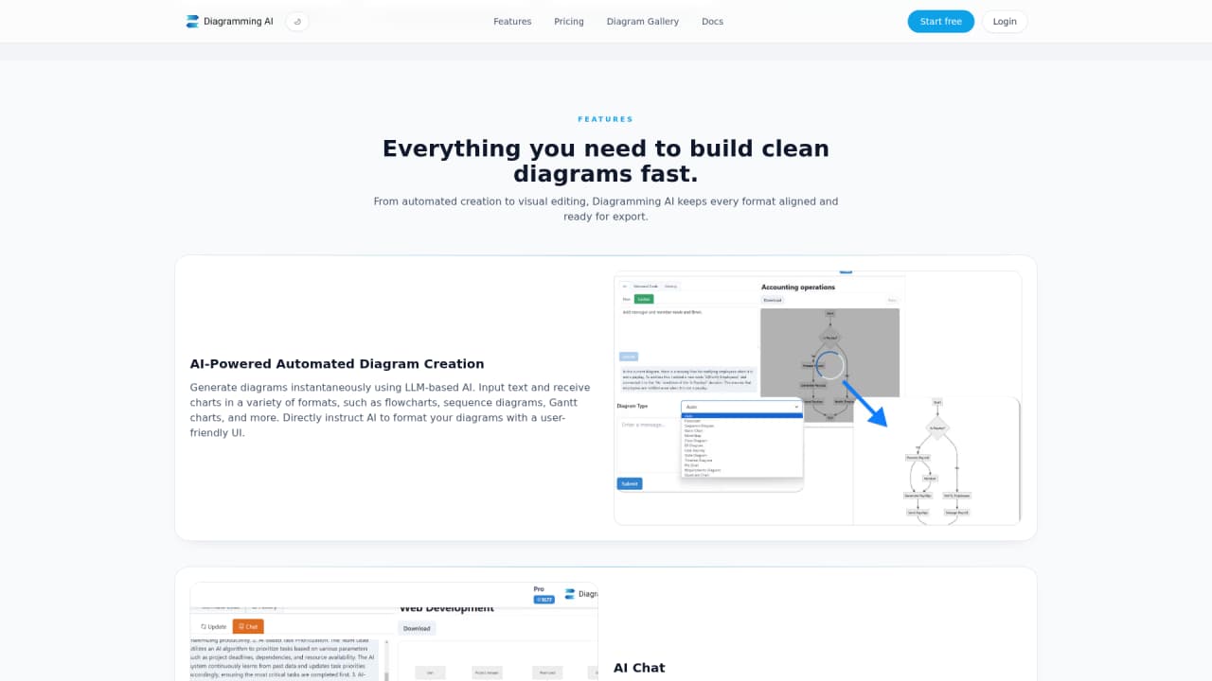Image resolution: width=1212 pixels, height=681 pixels.
Task: Click 'AI-Powered Automated Diagram Creation' heading
Action: tap(337, 364)
